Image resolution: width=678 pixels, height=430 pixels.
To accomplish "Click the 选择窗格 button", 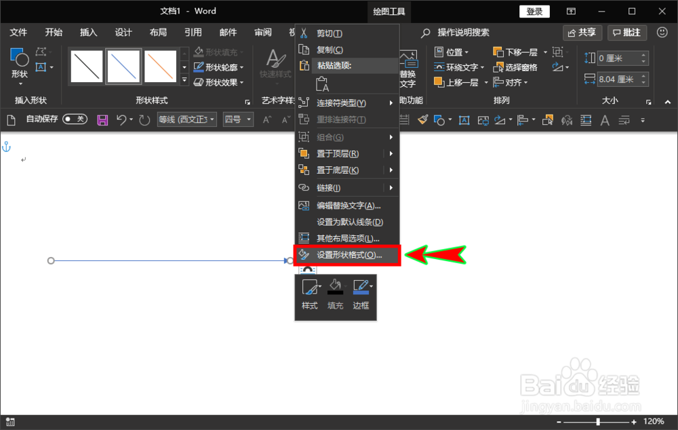I will [x=515, y=68].
